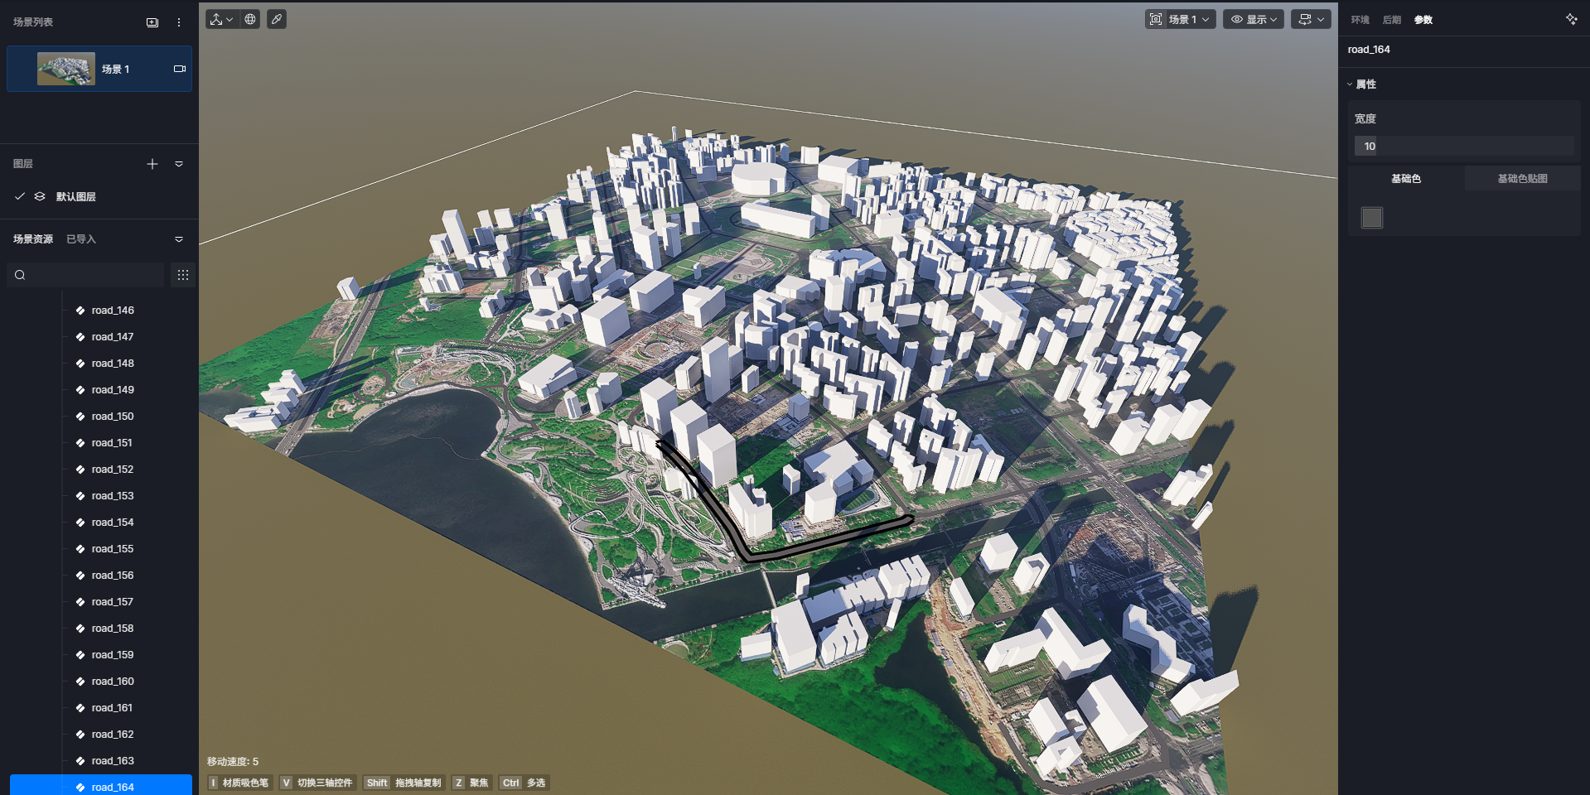Toggle the checkmark on 默认图层
The height and width of the screenshot is (795, 1590).
pos(20,196)
